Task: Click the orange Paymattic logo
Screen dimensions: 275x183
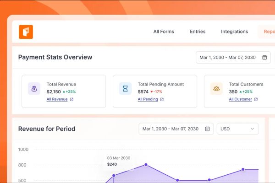Action: click(x=26, y=32)
